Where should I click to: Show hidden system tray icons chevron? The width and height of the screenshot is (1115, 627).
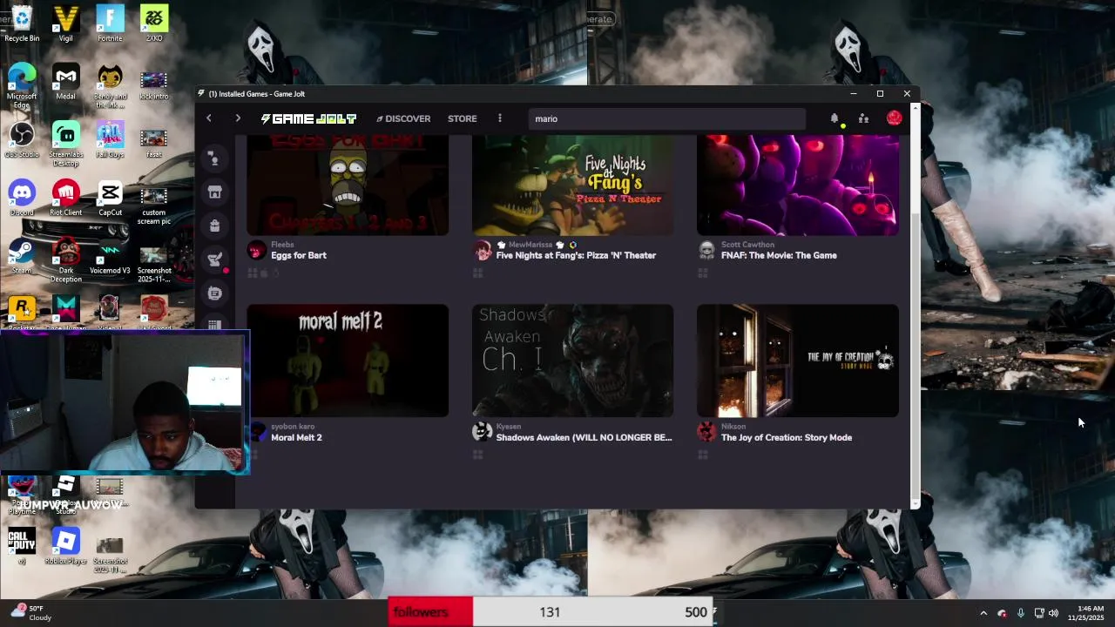click(x=983, y=613)
